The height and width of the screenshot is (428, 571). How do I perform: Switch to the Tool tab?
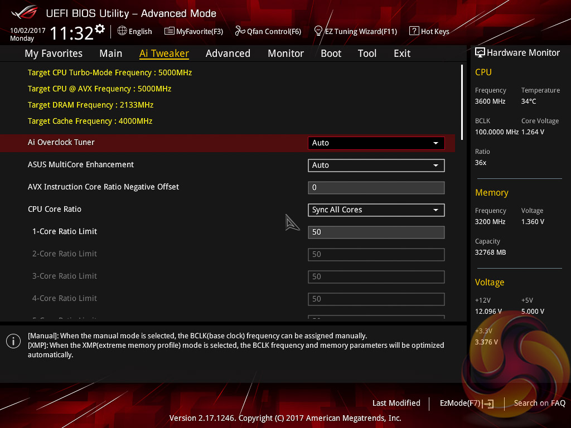[367, 53]
